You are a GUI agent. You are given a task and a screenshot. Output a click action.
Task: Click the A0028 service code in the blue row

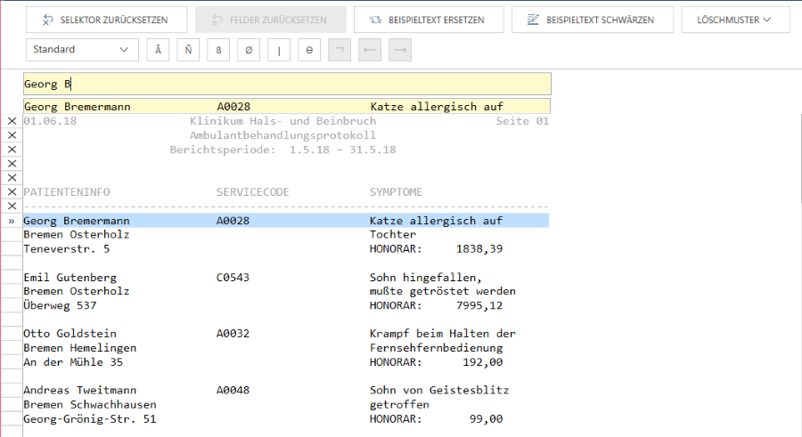233,221
